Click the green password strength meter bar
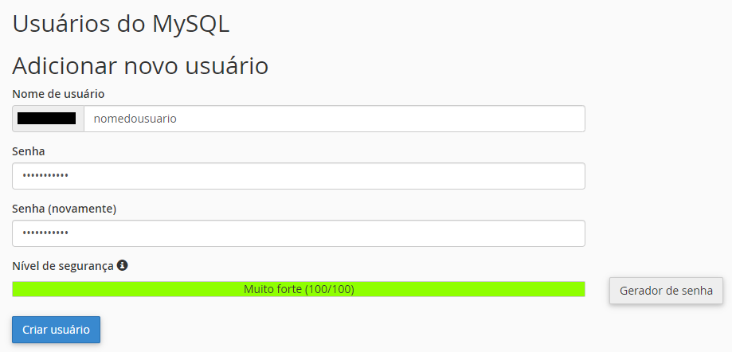732x352 pixels. pyautogui.click(x=299, y=289)
